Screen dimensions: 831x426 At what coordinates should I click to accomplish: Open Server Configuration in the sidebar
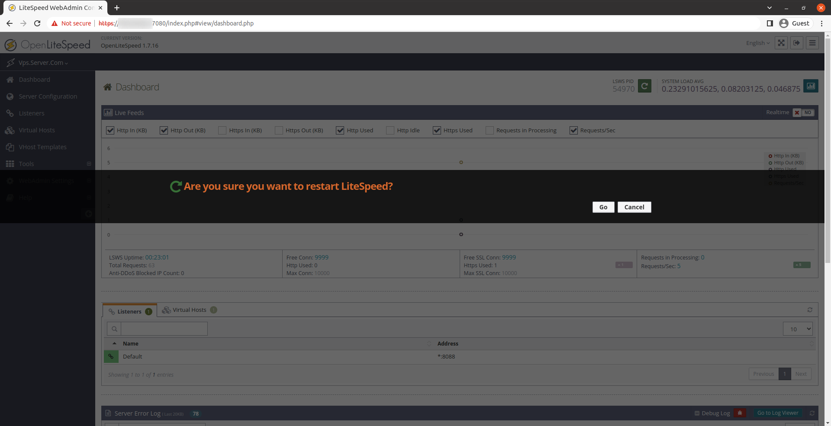pyautogui.click(x=48, y=96)
